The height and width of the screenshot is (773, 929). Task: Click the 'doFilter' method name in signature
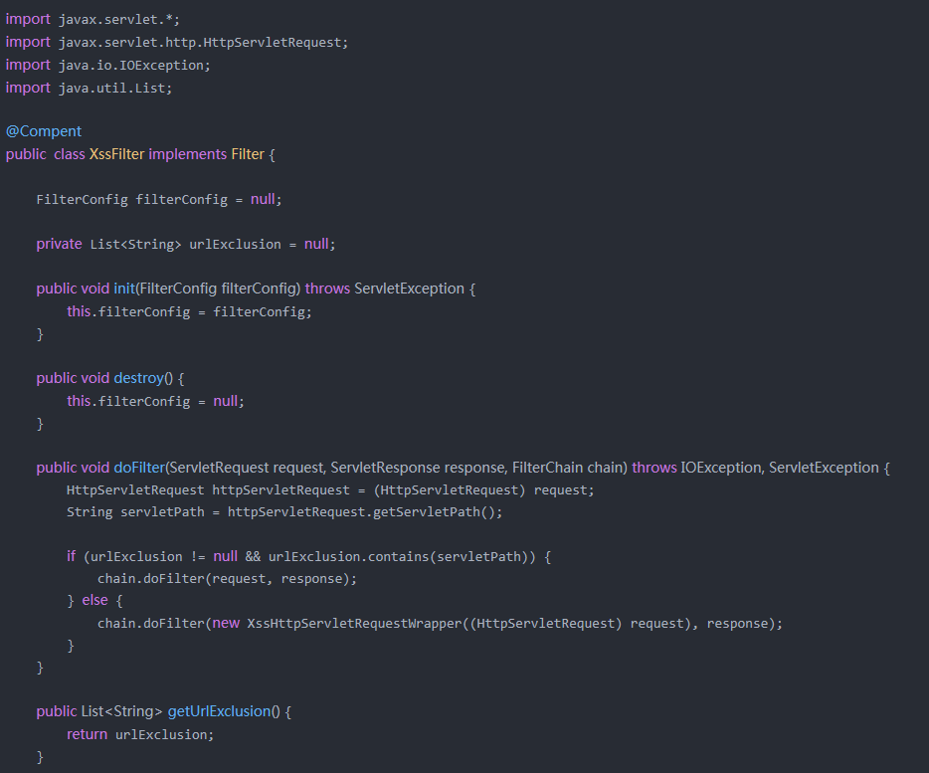[139, 468]
